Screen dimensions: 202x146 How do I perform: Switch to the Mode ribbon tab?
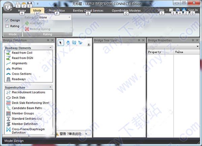click(x=37, y=10)
